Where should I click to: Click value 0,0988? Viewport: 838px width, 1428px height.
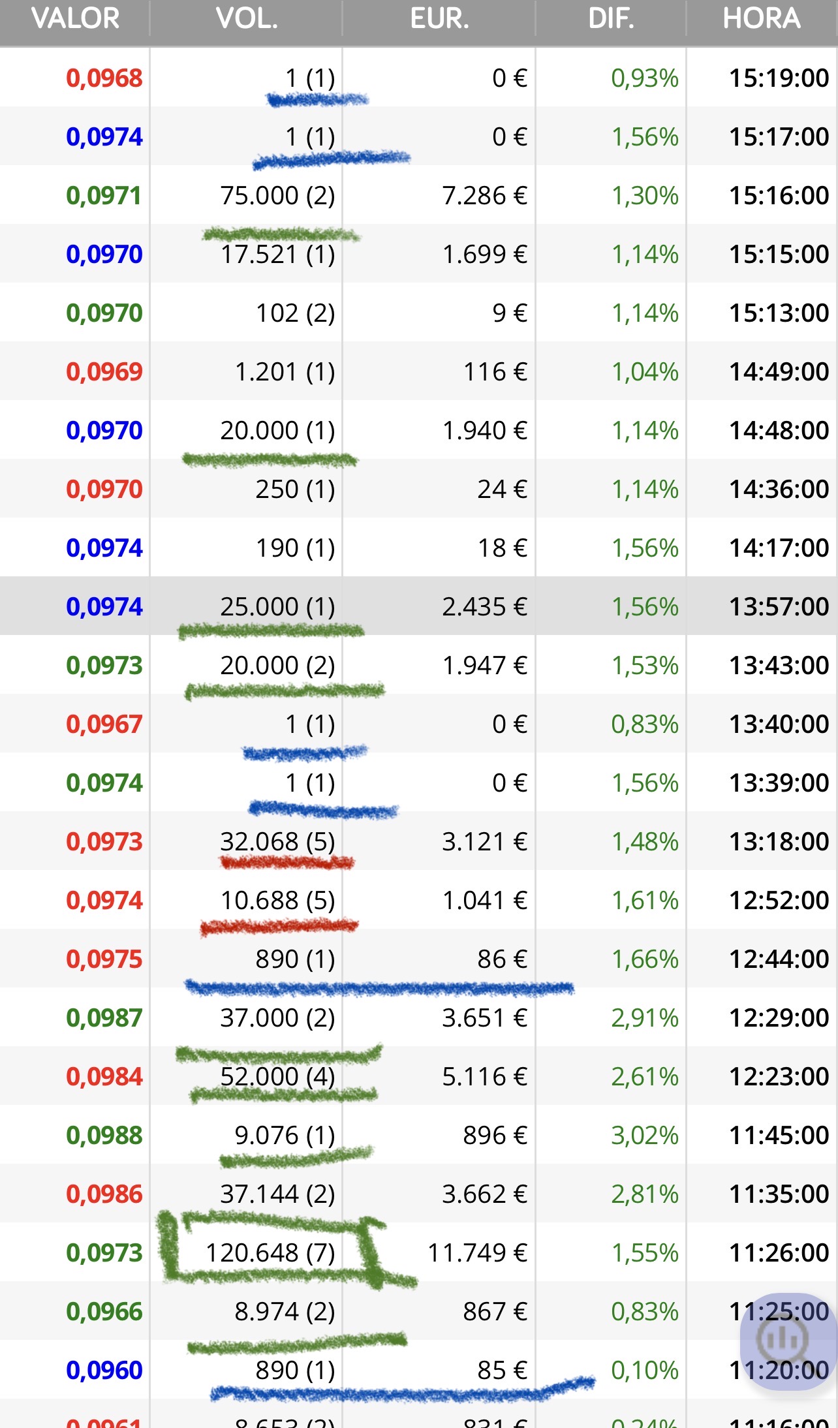pyautogui.click(x=104, y=1136)
